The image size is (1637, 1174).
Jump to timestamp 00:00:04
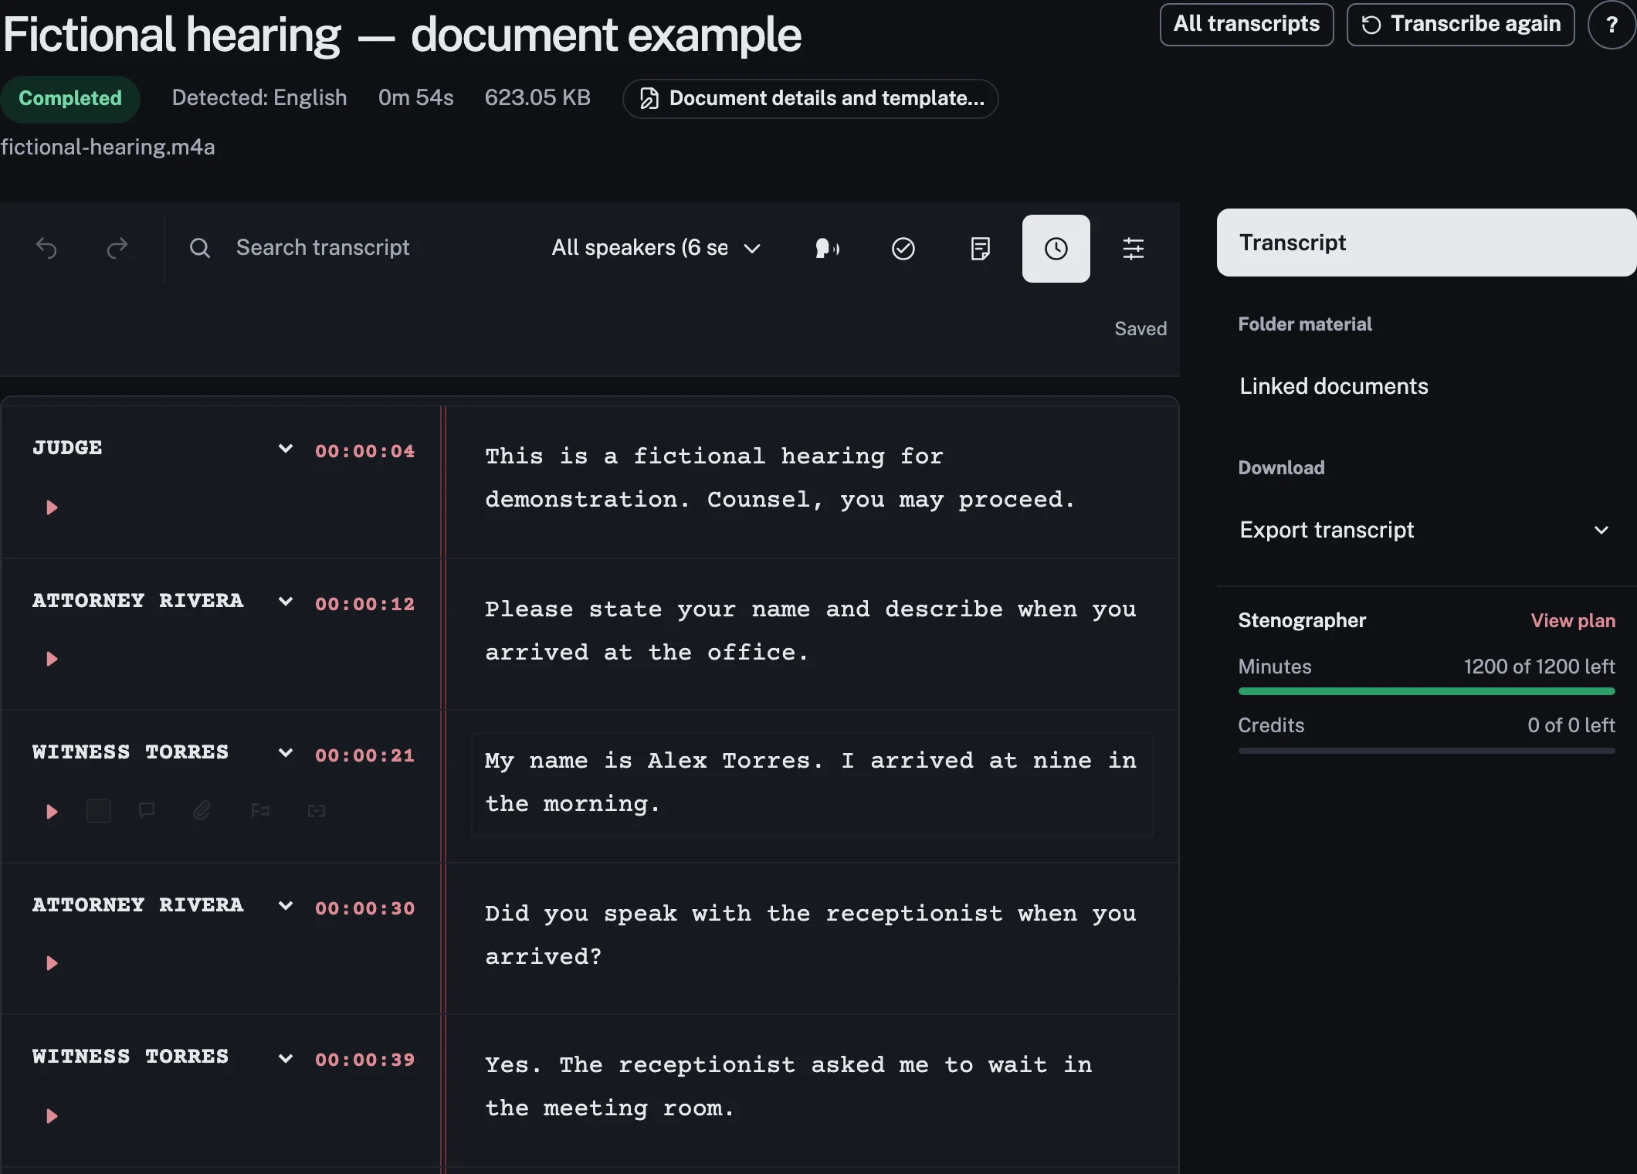[365, 451]
